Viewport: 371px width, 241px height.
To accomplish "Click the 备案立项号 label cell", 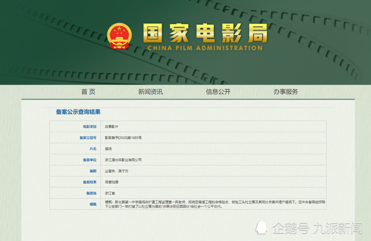I will point(75,138).
